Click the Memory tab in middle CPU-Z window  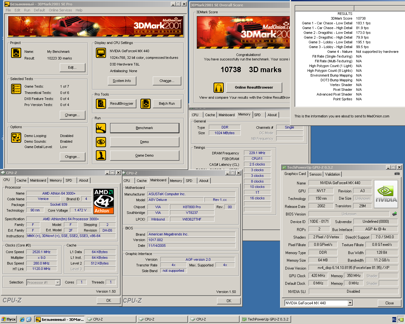pos(176,181)
